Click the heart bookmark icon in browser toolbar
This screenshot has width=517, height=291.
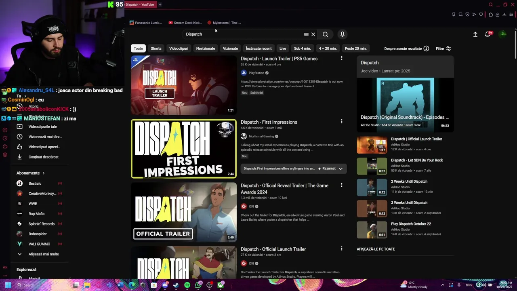[481, 15]
